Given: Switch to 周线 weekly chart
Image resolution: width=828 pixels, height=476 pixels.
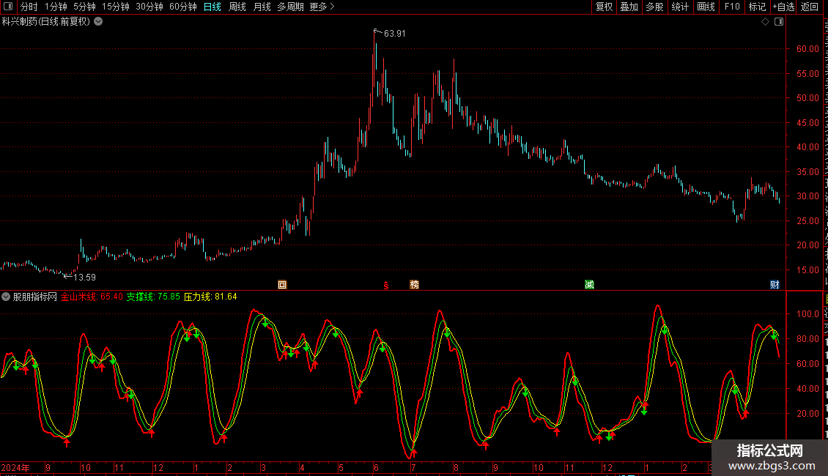Looking at the screenshot, I should click(237, 7).
